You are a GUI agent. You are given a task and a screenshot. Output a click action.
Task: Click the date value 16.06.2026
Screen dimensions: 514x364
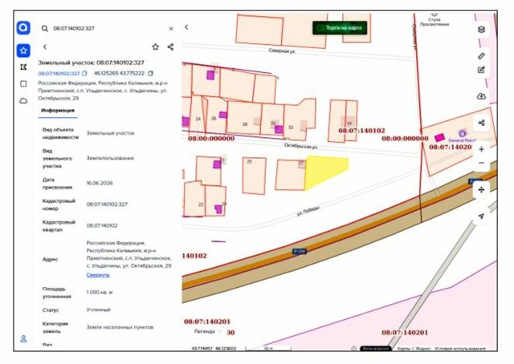coord(100,183)
